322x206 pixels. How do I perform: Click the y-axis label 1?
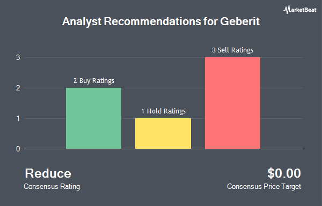(x=18, y=119)
